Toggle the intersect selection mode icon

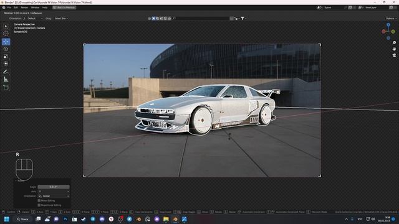[x=170, y=19]
